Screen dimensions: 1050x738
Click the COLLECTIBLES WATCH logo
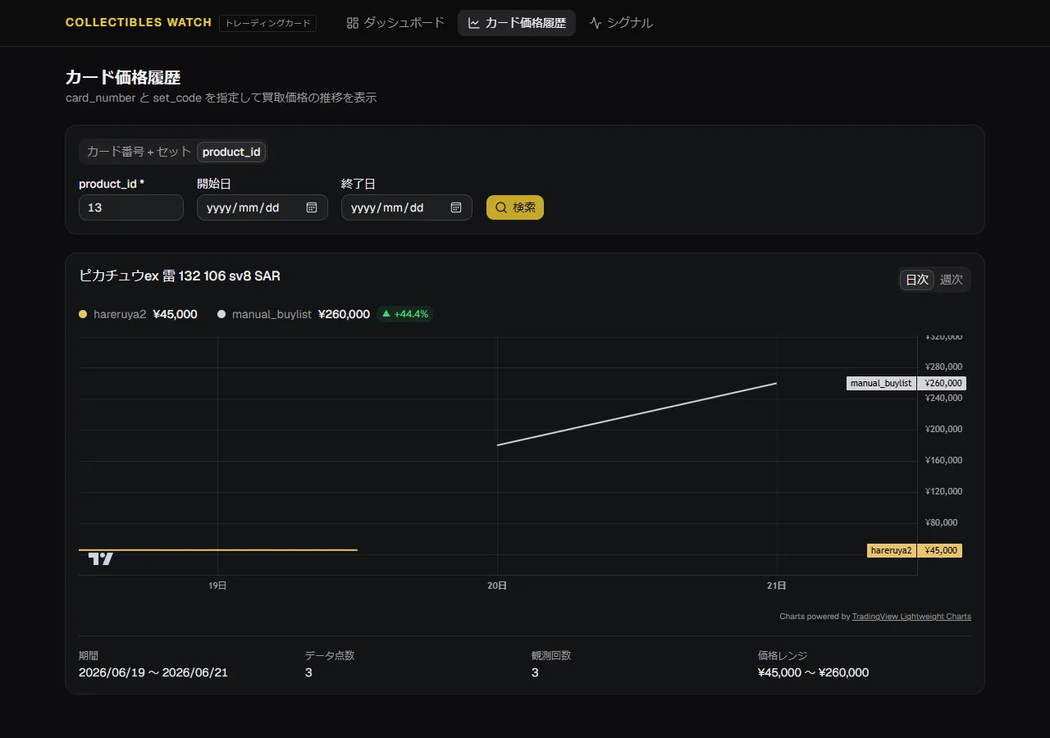coord(139,23)
